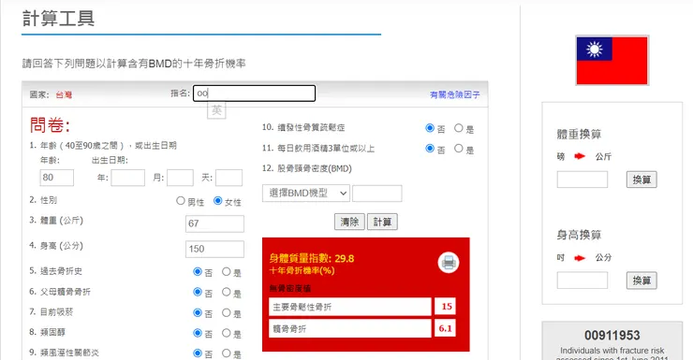
Task: Open the 有關危險因子 link
Action: 455,94
